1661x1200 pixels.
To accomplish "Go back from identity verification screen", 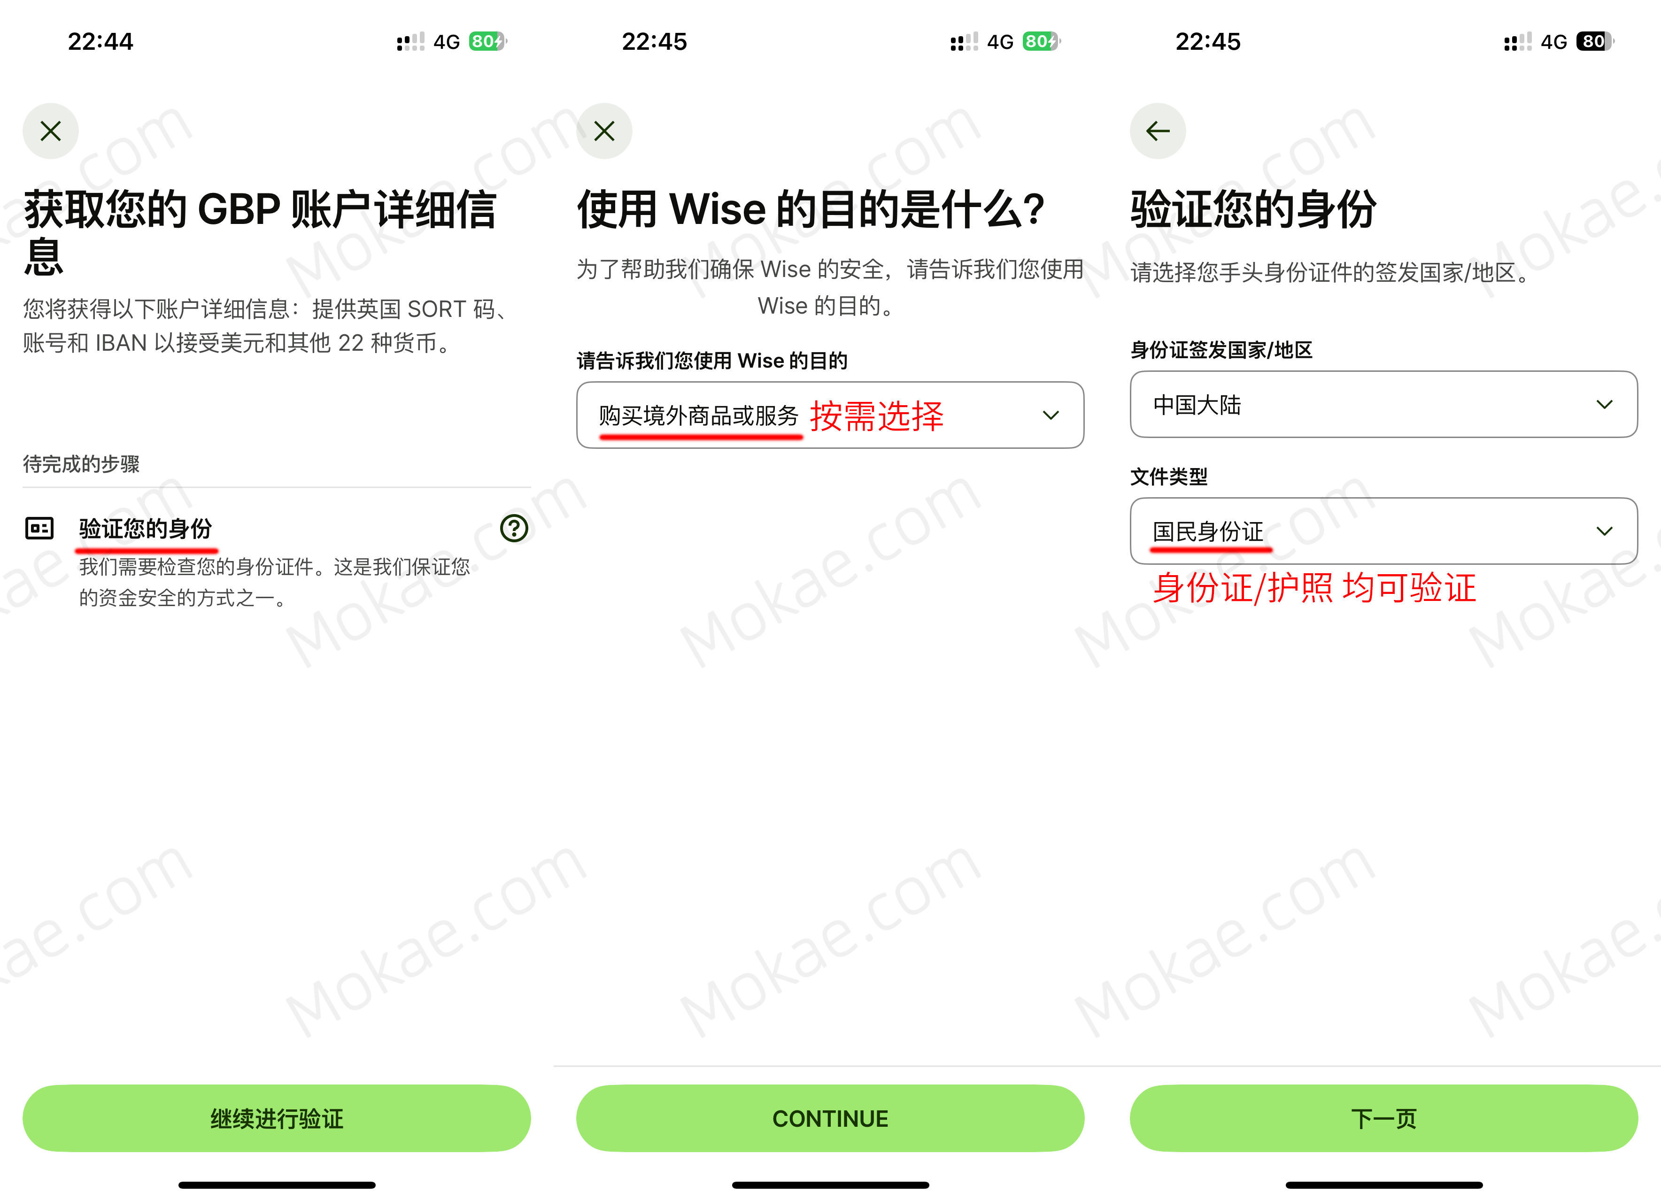I will point(1158,131).
